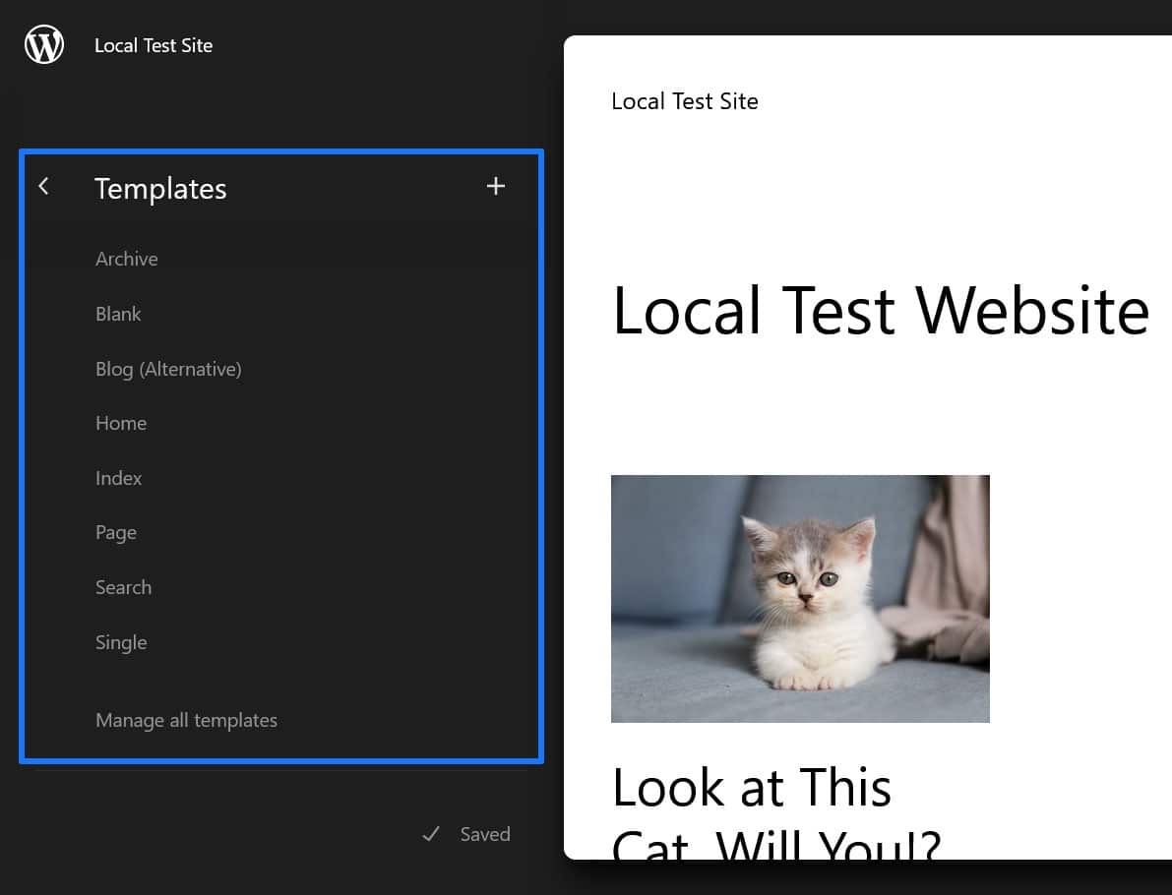Click the Saved checkmark indicator

point(430,834)
